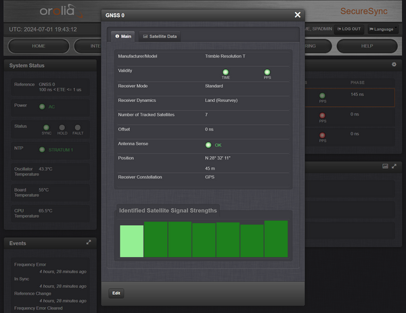Open the HELP menu
Viewport: 406px width, 313px height.
click(366, 46)
